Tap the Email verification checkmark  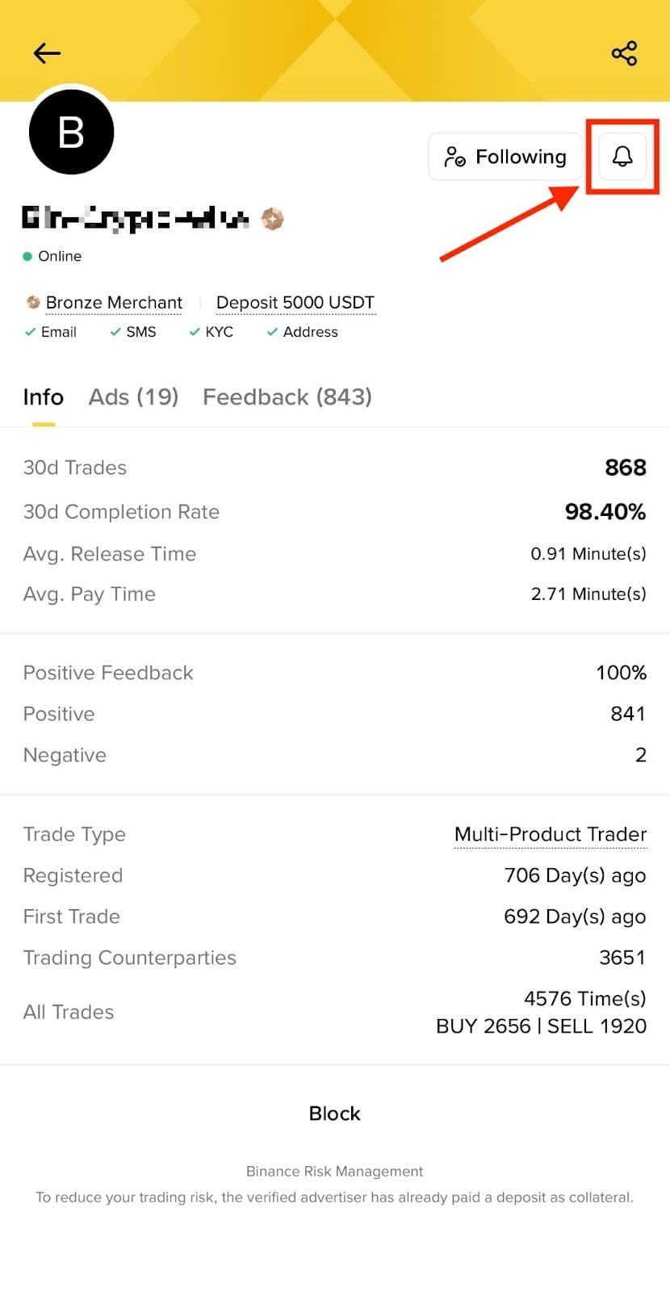(x=31, y=332)
